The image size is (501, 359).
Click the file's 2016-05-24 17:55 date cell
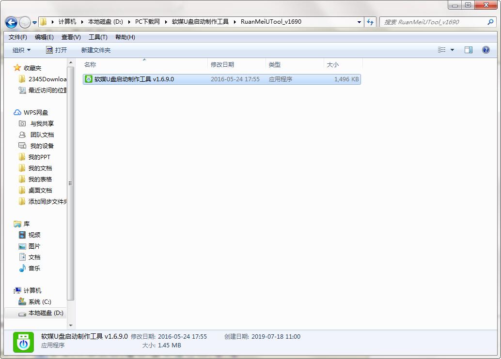(x=235, y=79)
